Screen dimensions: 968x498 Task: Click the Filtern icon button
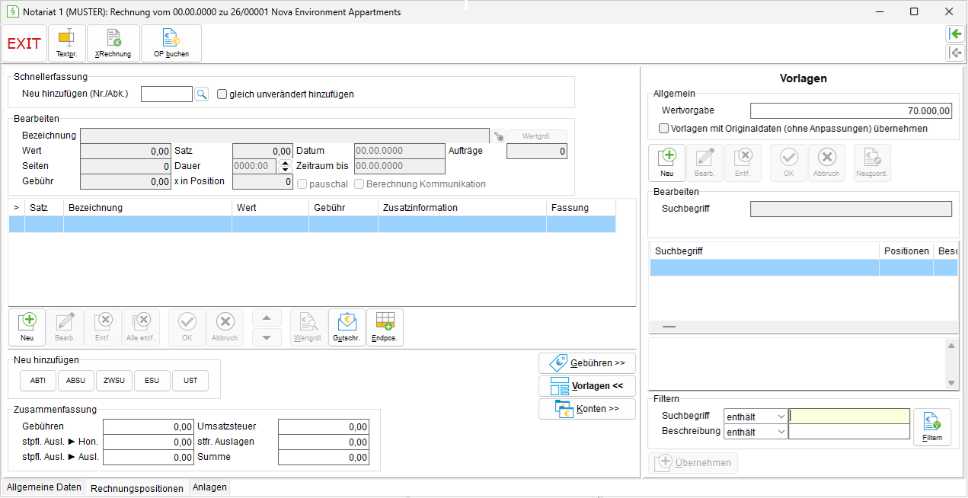[932, 426]
